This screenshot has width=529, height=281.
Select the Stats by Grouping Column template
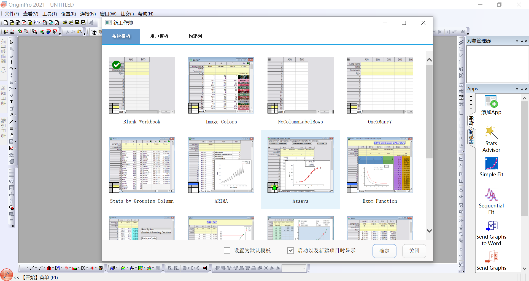pos(142,170)
